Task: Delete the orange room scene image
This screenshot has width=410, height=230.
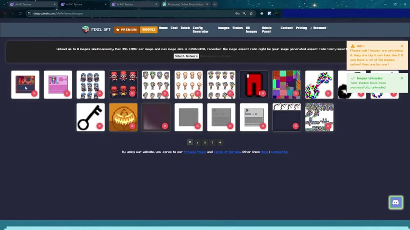Action: coord(34,93)
